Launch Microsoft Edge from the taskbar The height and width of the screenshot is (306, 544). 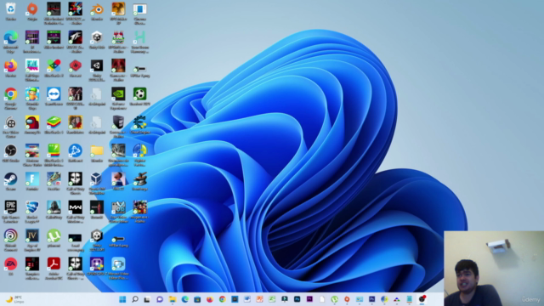(184, 299)
